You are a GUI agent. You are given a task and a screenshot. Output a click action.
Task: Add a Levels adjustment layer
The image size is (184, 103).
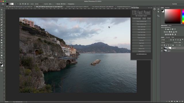coord(168,29)
